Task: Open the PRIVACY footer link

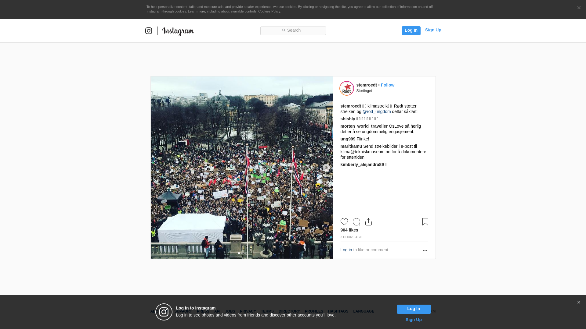Action: (248, 311)
